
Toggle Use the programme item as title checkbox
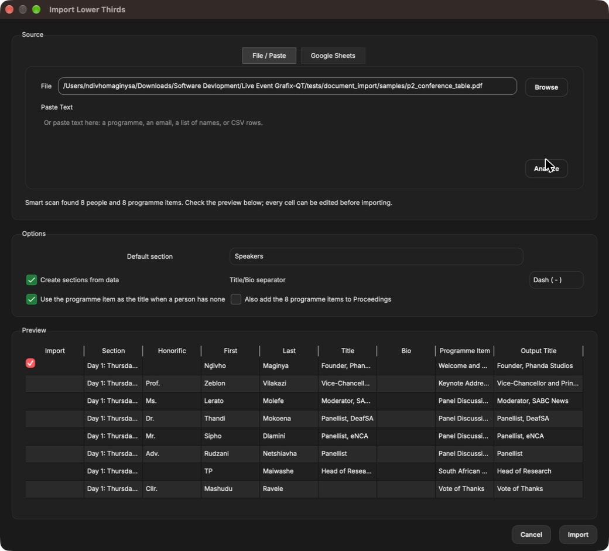[x=32, y=299]
